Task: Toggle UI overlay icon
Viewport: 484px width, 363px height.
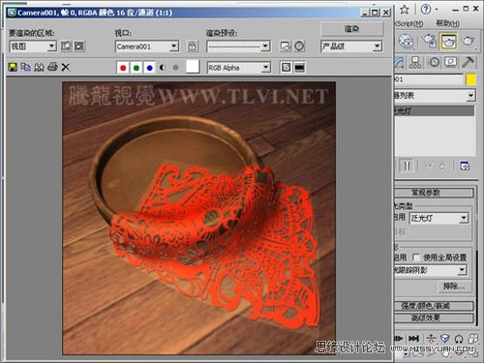Action: (x=286, y=68)
